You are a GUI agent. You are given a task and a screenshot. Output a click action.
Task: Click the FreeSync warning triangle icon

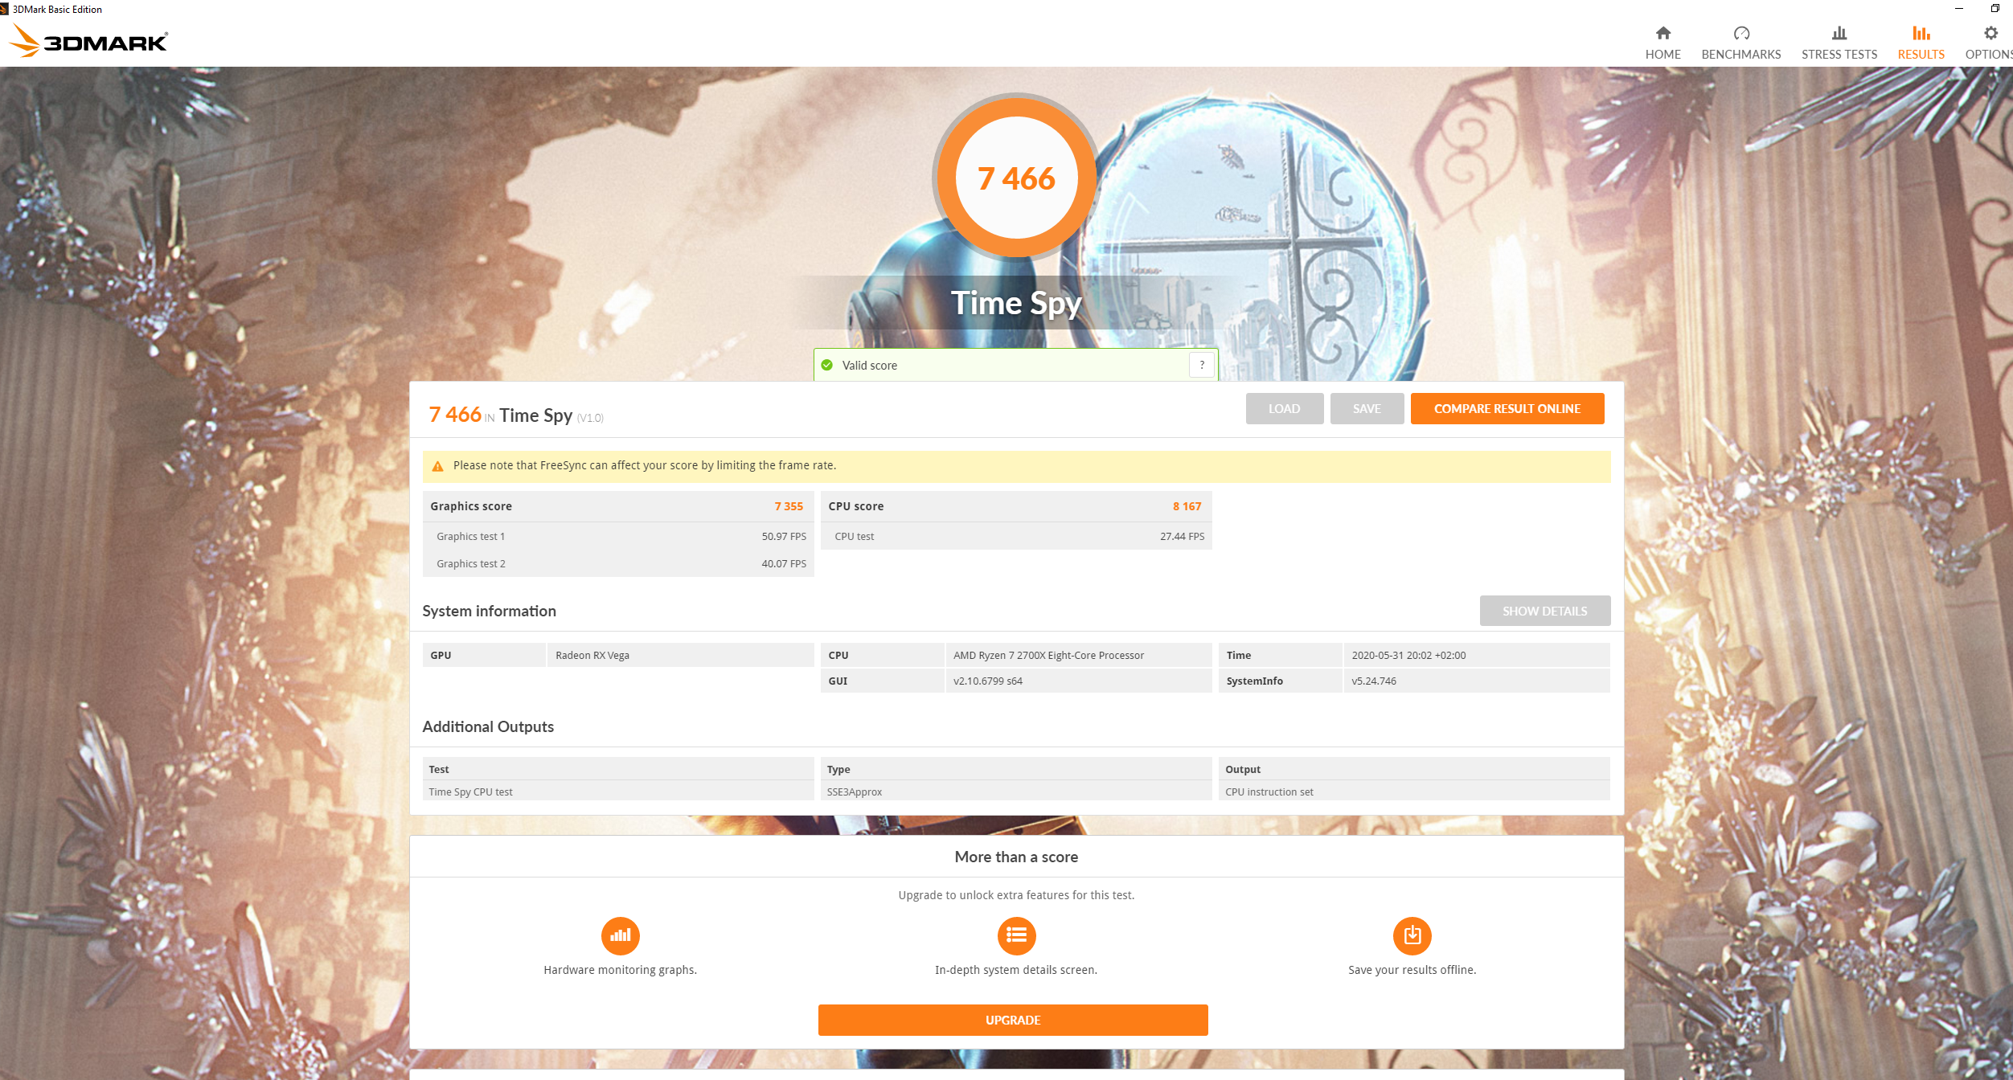[437, 466]
